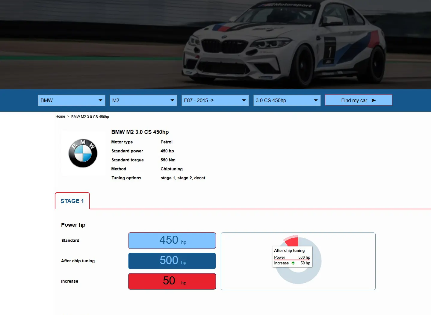This screenshot has height=315, width=431.
Task: Click the Standard power 450 hp bar
Action: 172,240
